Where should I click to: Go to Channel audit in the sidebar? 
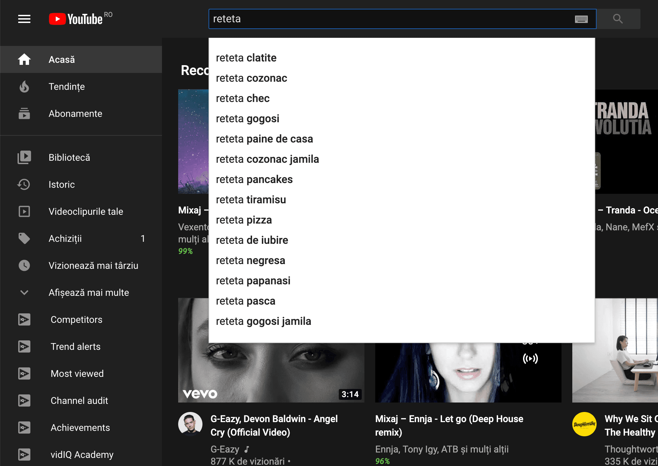79,400
